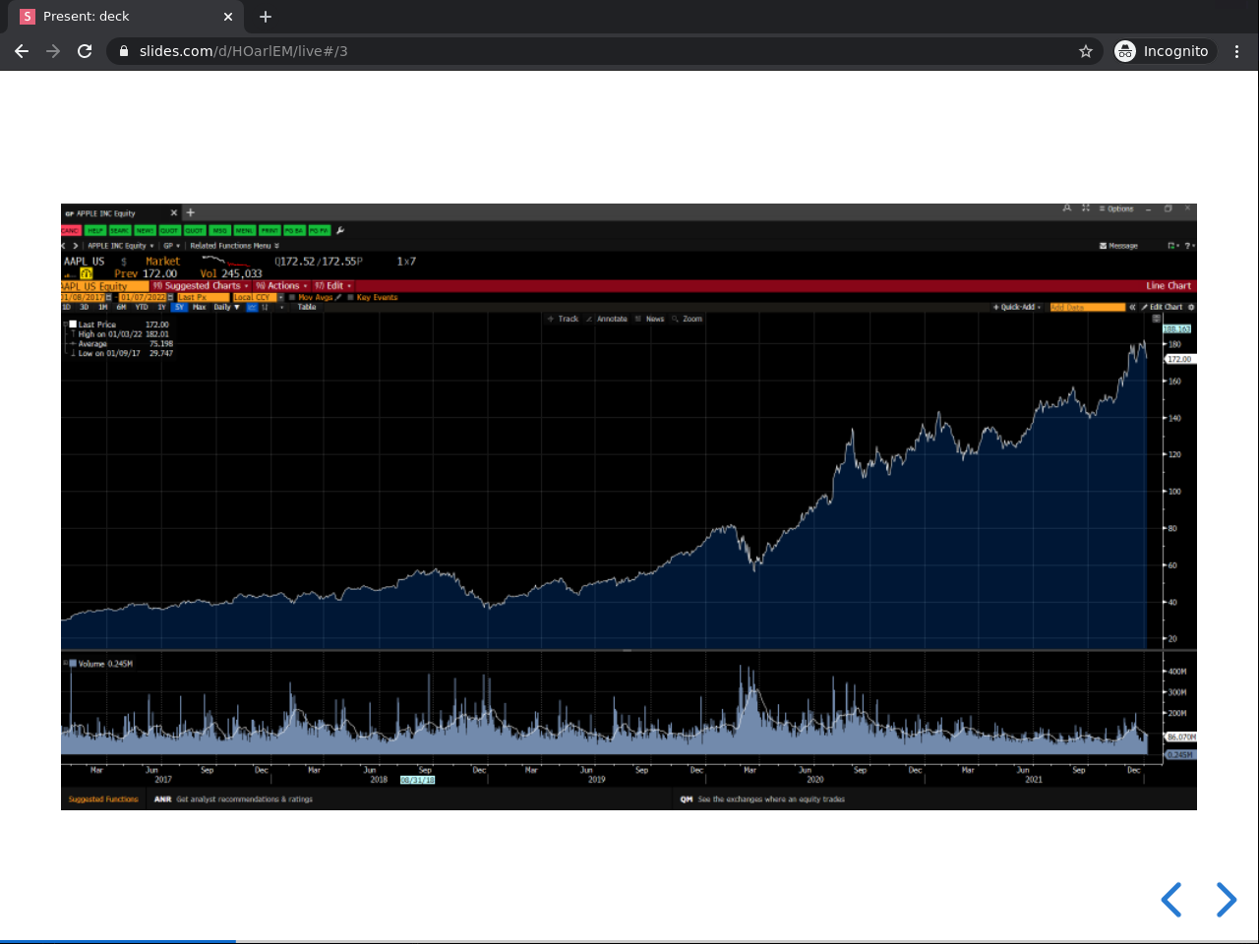The width and height of the screenshot is (1259, 944).
Task: Open the Message envelope button
Action: (x=1118, y=246)
